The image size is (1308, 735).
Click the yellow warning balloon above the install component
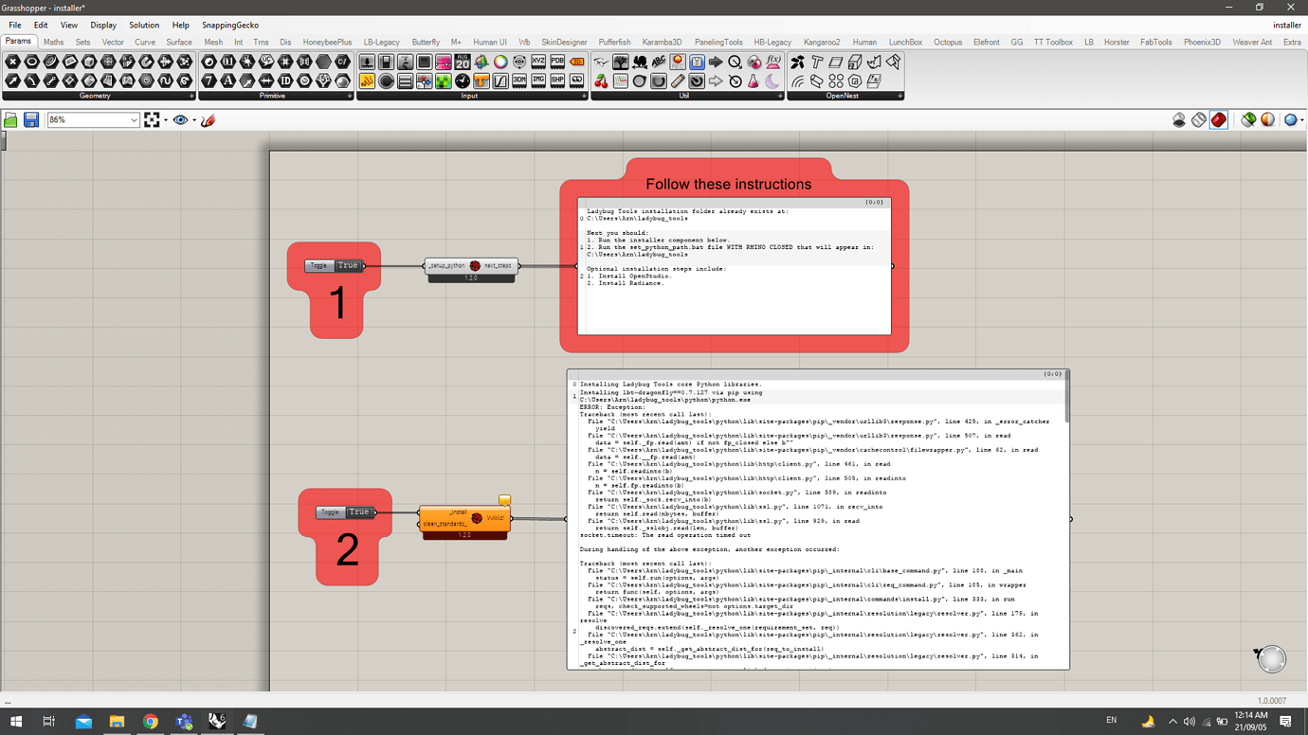[x=504, y=499]
